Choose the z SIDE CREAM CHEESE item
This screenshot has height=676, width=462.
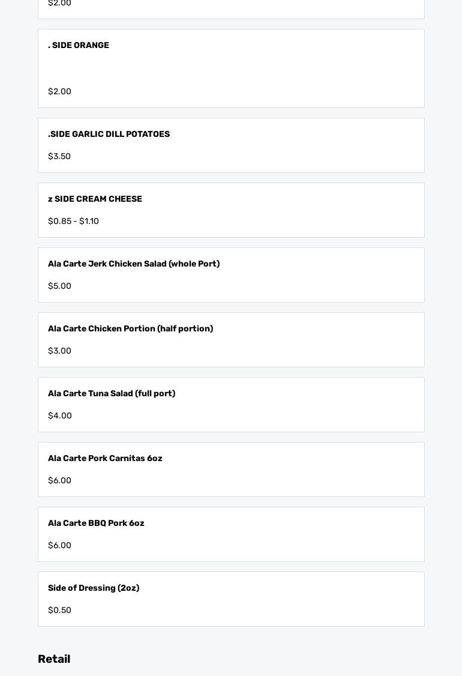click(x=95, y=199)
